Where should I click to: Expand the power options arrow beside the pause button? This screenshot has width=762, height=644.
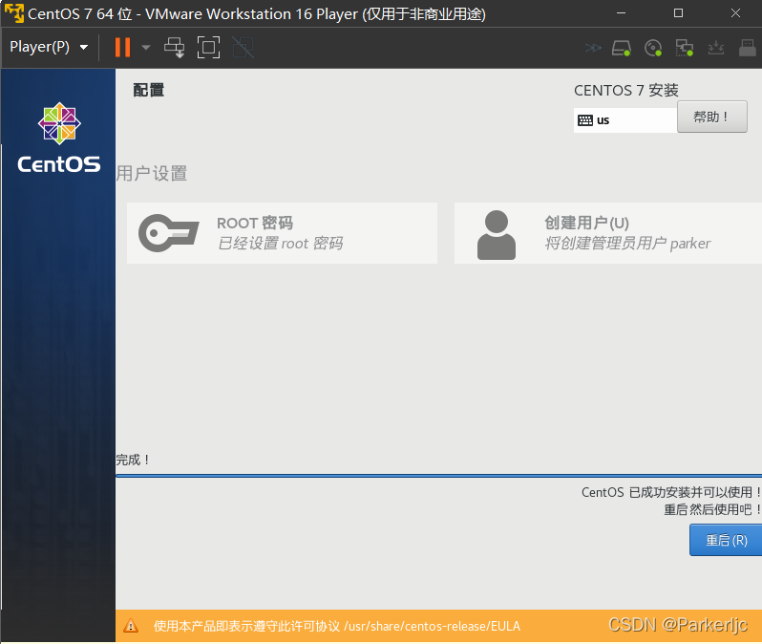coord(146,47)
